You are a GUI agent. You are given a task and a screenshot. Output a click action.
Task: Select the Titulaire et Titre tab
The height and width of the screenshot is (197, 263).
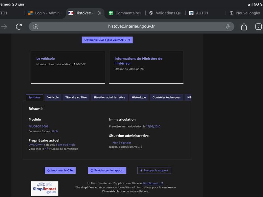pos(76,97)
